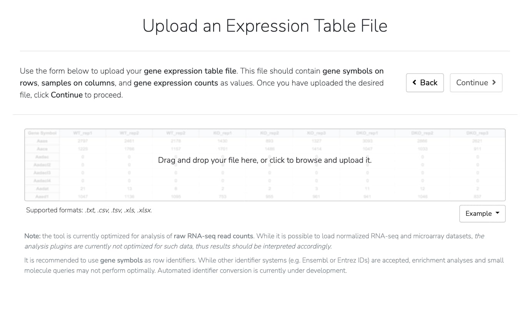This screenshot has width=530, height=313.
Task: Click the left chevron icon on Back
Action: point(414,82)
